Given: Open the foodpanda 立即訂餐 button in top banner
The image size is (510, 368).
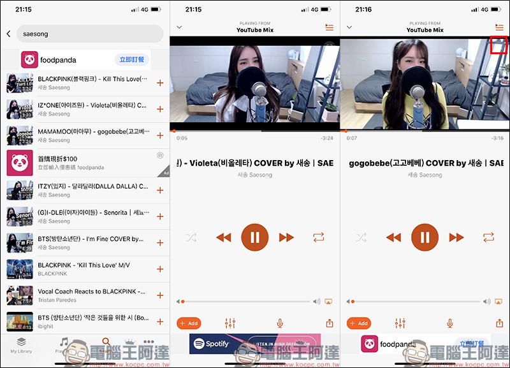Looking at the screenshot, I should (132, 59).
